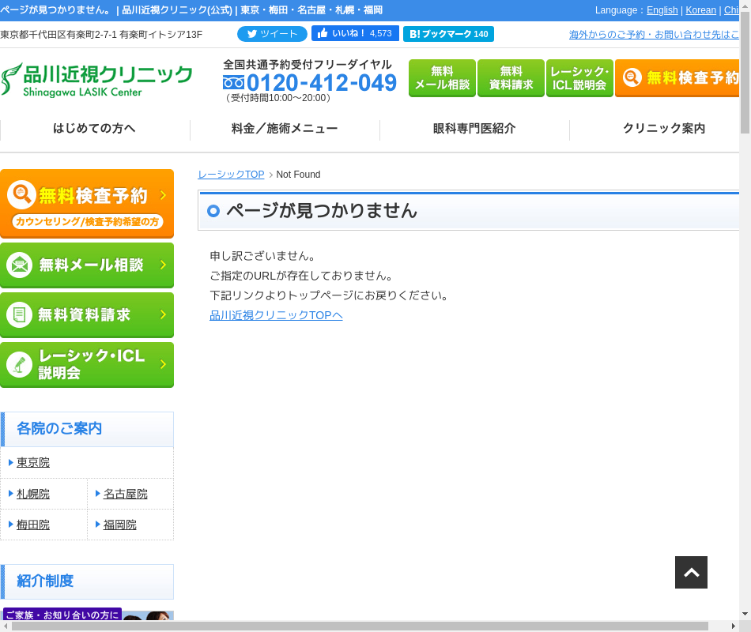Click the horizontal scrollbar thumb
Image resolution: width=751 pixels, height=632 pixels.
click(360, 626)
